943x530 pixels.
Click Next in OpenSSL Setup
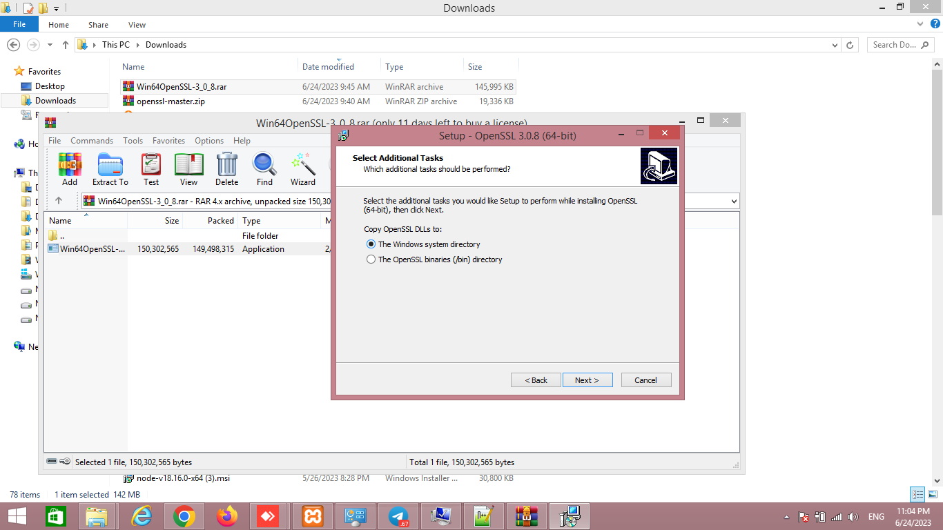click(x=587, y=380)
